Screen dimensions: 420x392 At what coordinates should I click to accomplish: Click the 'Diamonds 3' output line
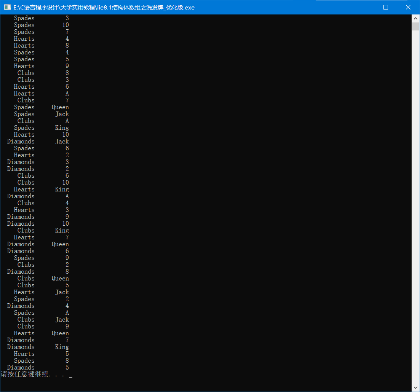point(38,162)
